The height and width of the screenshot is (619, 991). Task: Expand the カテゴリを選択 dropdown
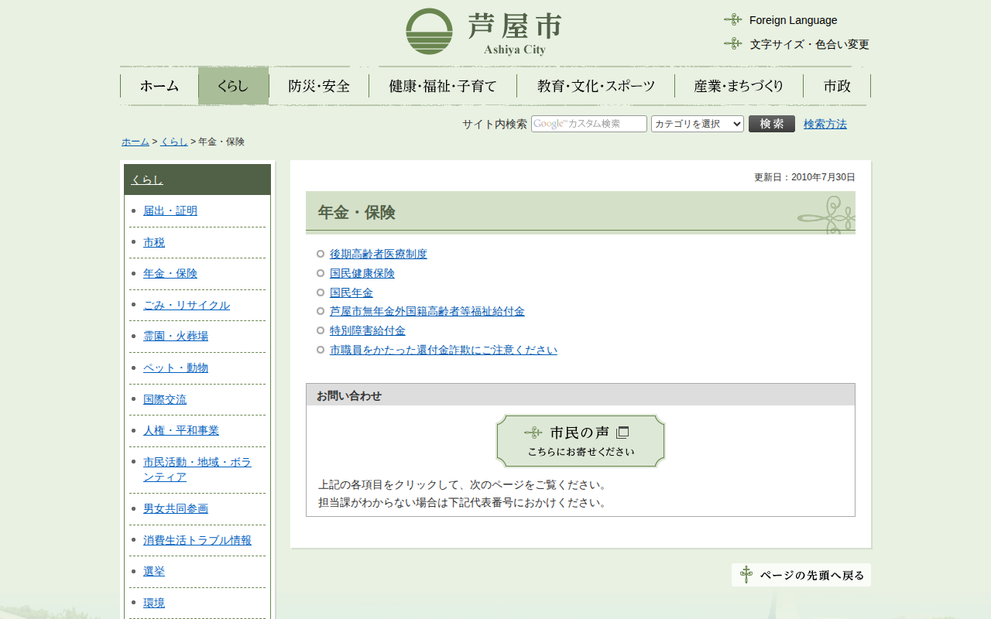tap(697, 124)
